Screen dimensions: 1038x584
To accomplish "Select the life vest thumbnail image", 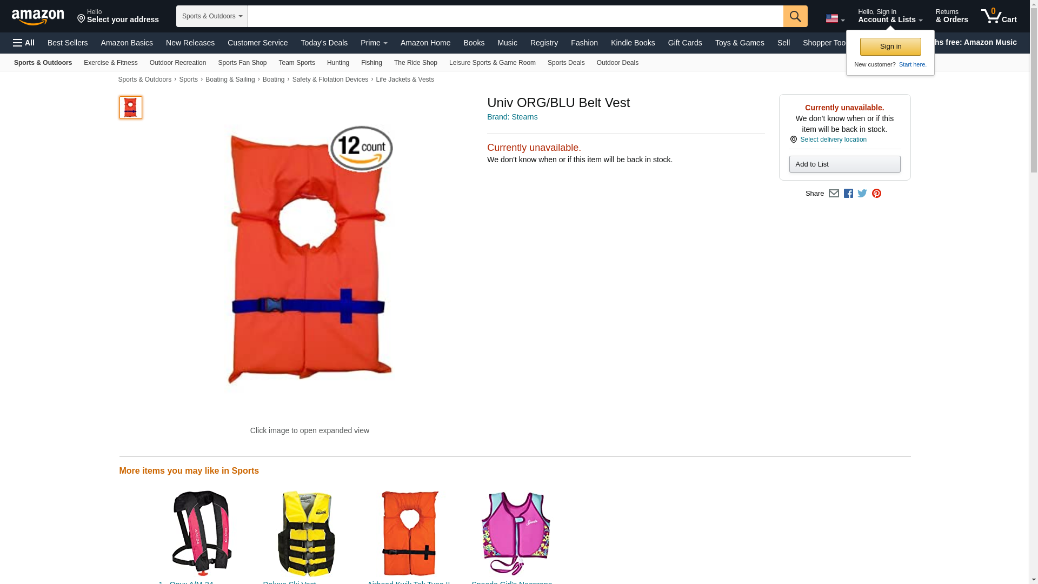I will (x=131, y=108).
